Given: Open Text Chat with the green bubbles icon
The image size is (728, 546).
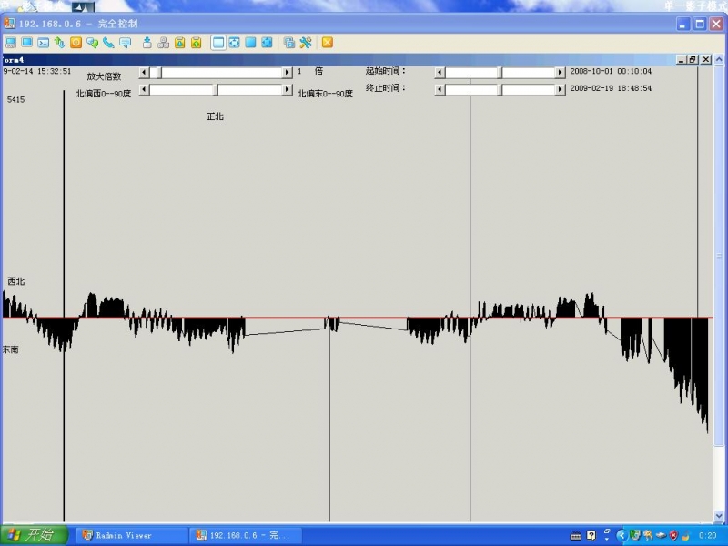Looking at the screenshot, I should click(x=93, y=43).
